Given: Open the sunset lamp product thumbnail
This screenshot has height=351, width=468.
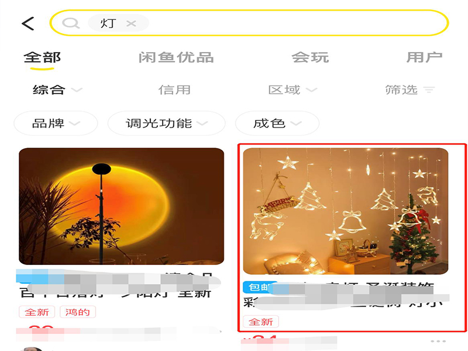Looking at the screenshot, I should pos(121,207).
